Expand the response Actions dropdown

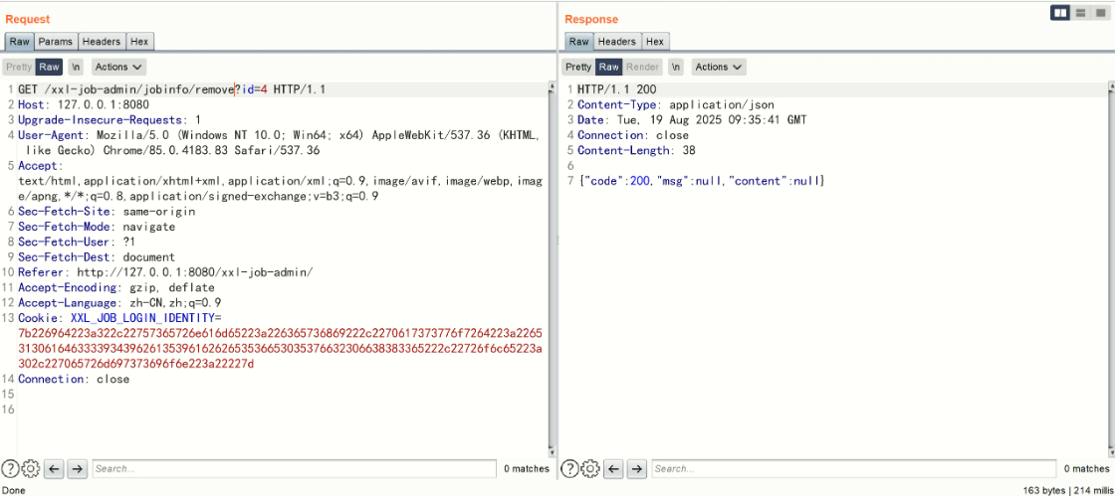point(719,67)
